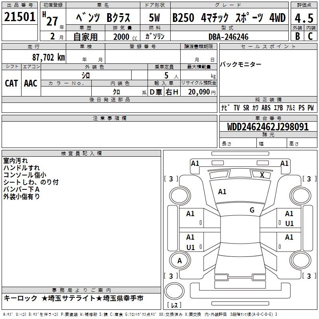Click the interior grade C cell
This screenshot has width=319, height=319.
coord(310,36)
